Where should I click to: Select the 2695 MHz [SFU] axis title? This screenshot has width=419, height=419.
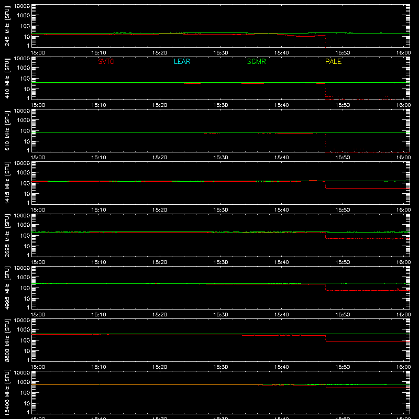coord(7,235)
